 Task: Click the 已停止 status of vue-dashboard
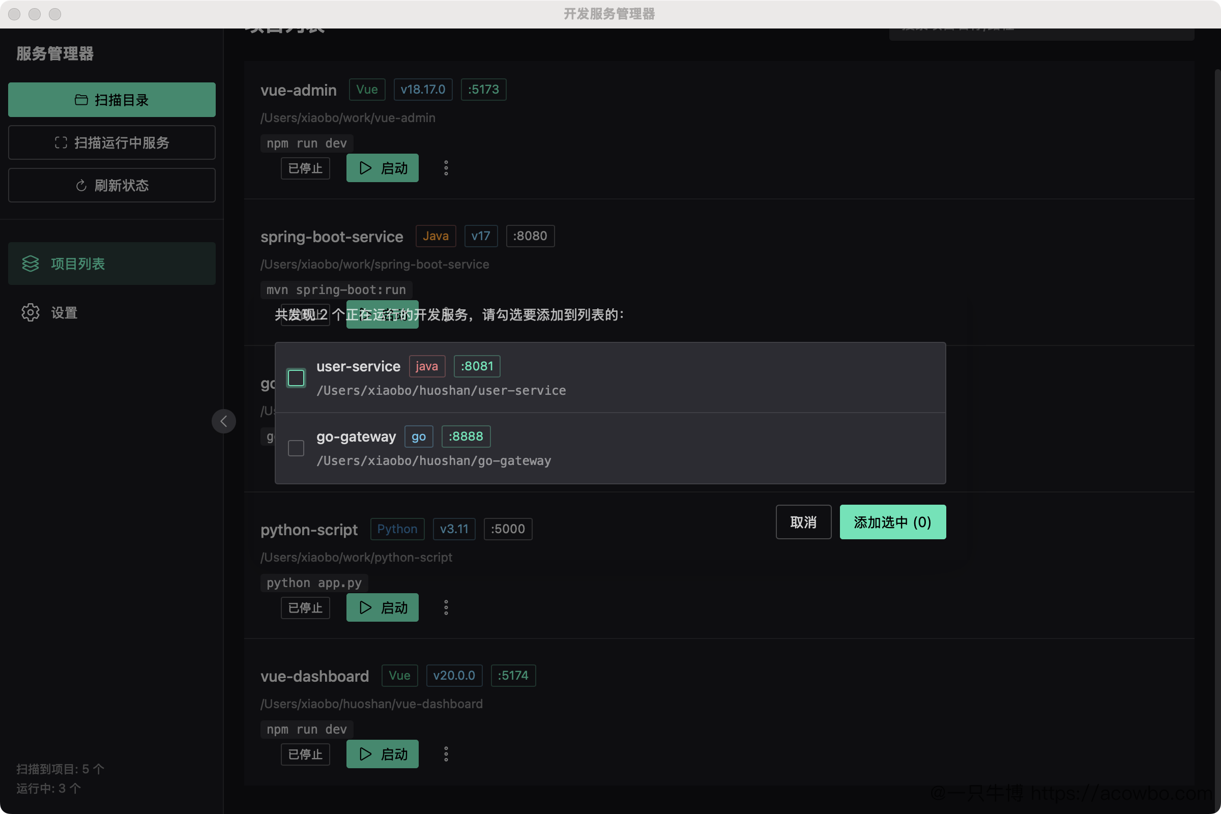[305, 754]
